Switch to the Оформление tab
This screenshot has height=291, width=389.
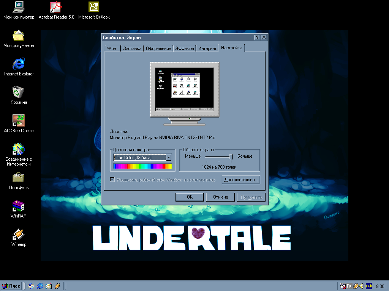coord(158,48)
